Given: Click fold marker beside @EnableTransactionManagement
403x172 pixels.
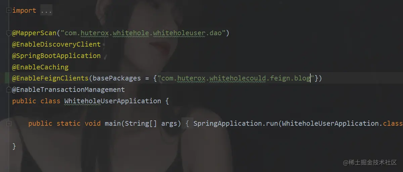Looking at the screenshot, I should tap(9, 90).
